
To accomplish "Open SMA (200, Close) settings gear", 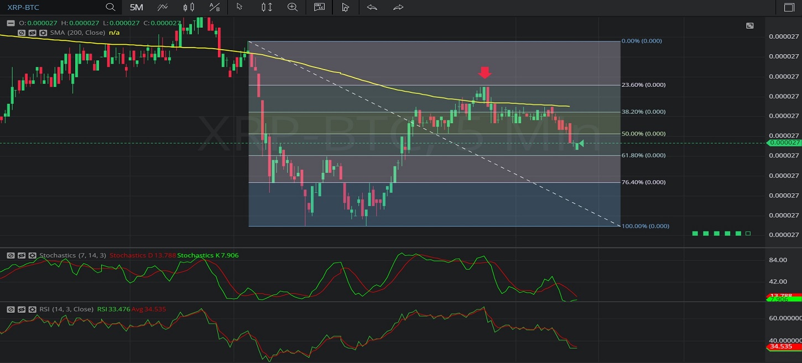I will coord(44,33).
